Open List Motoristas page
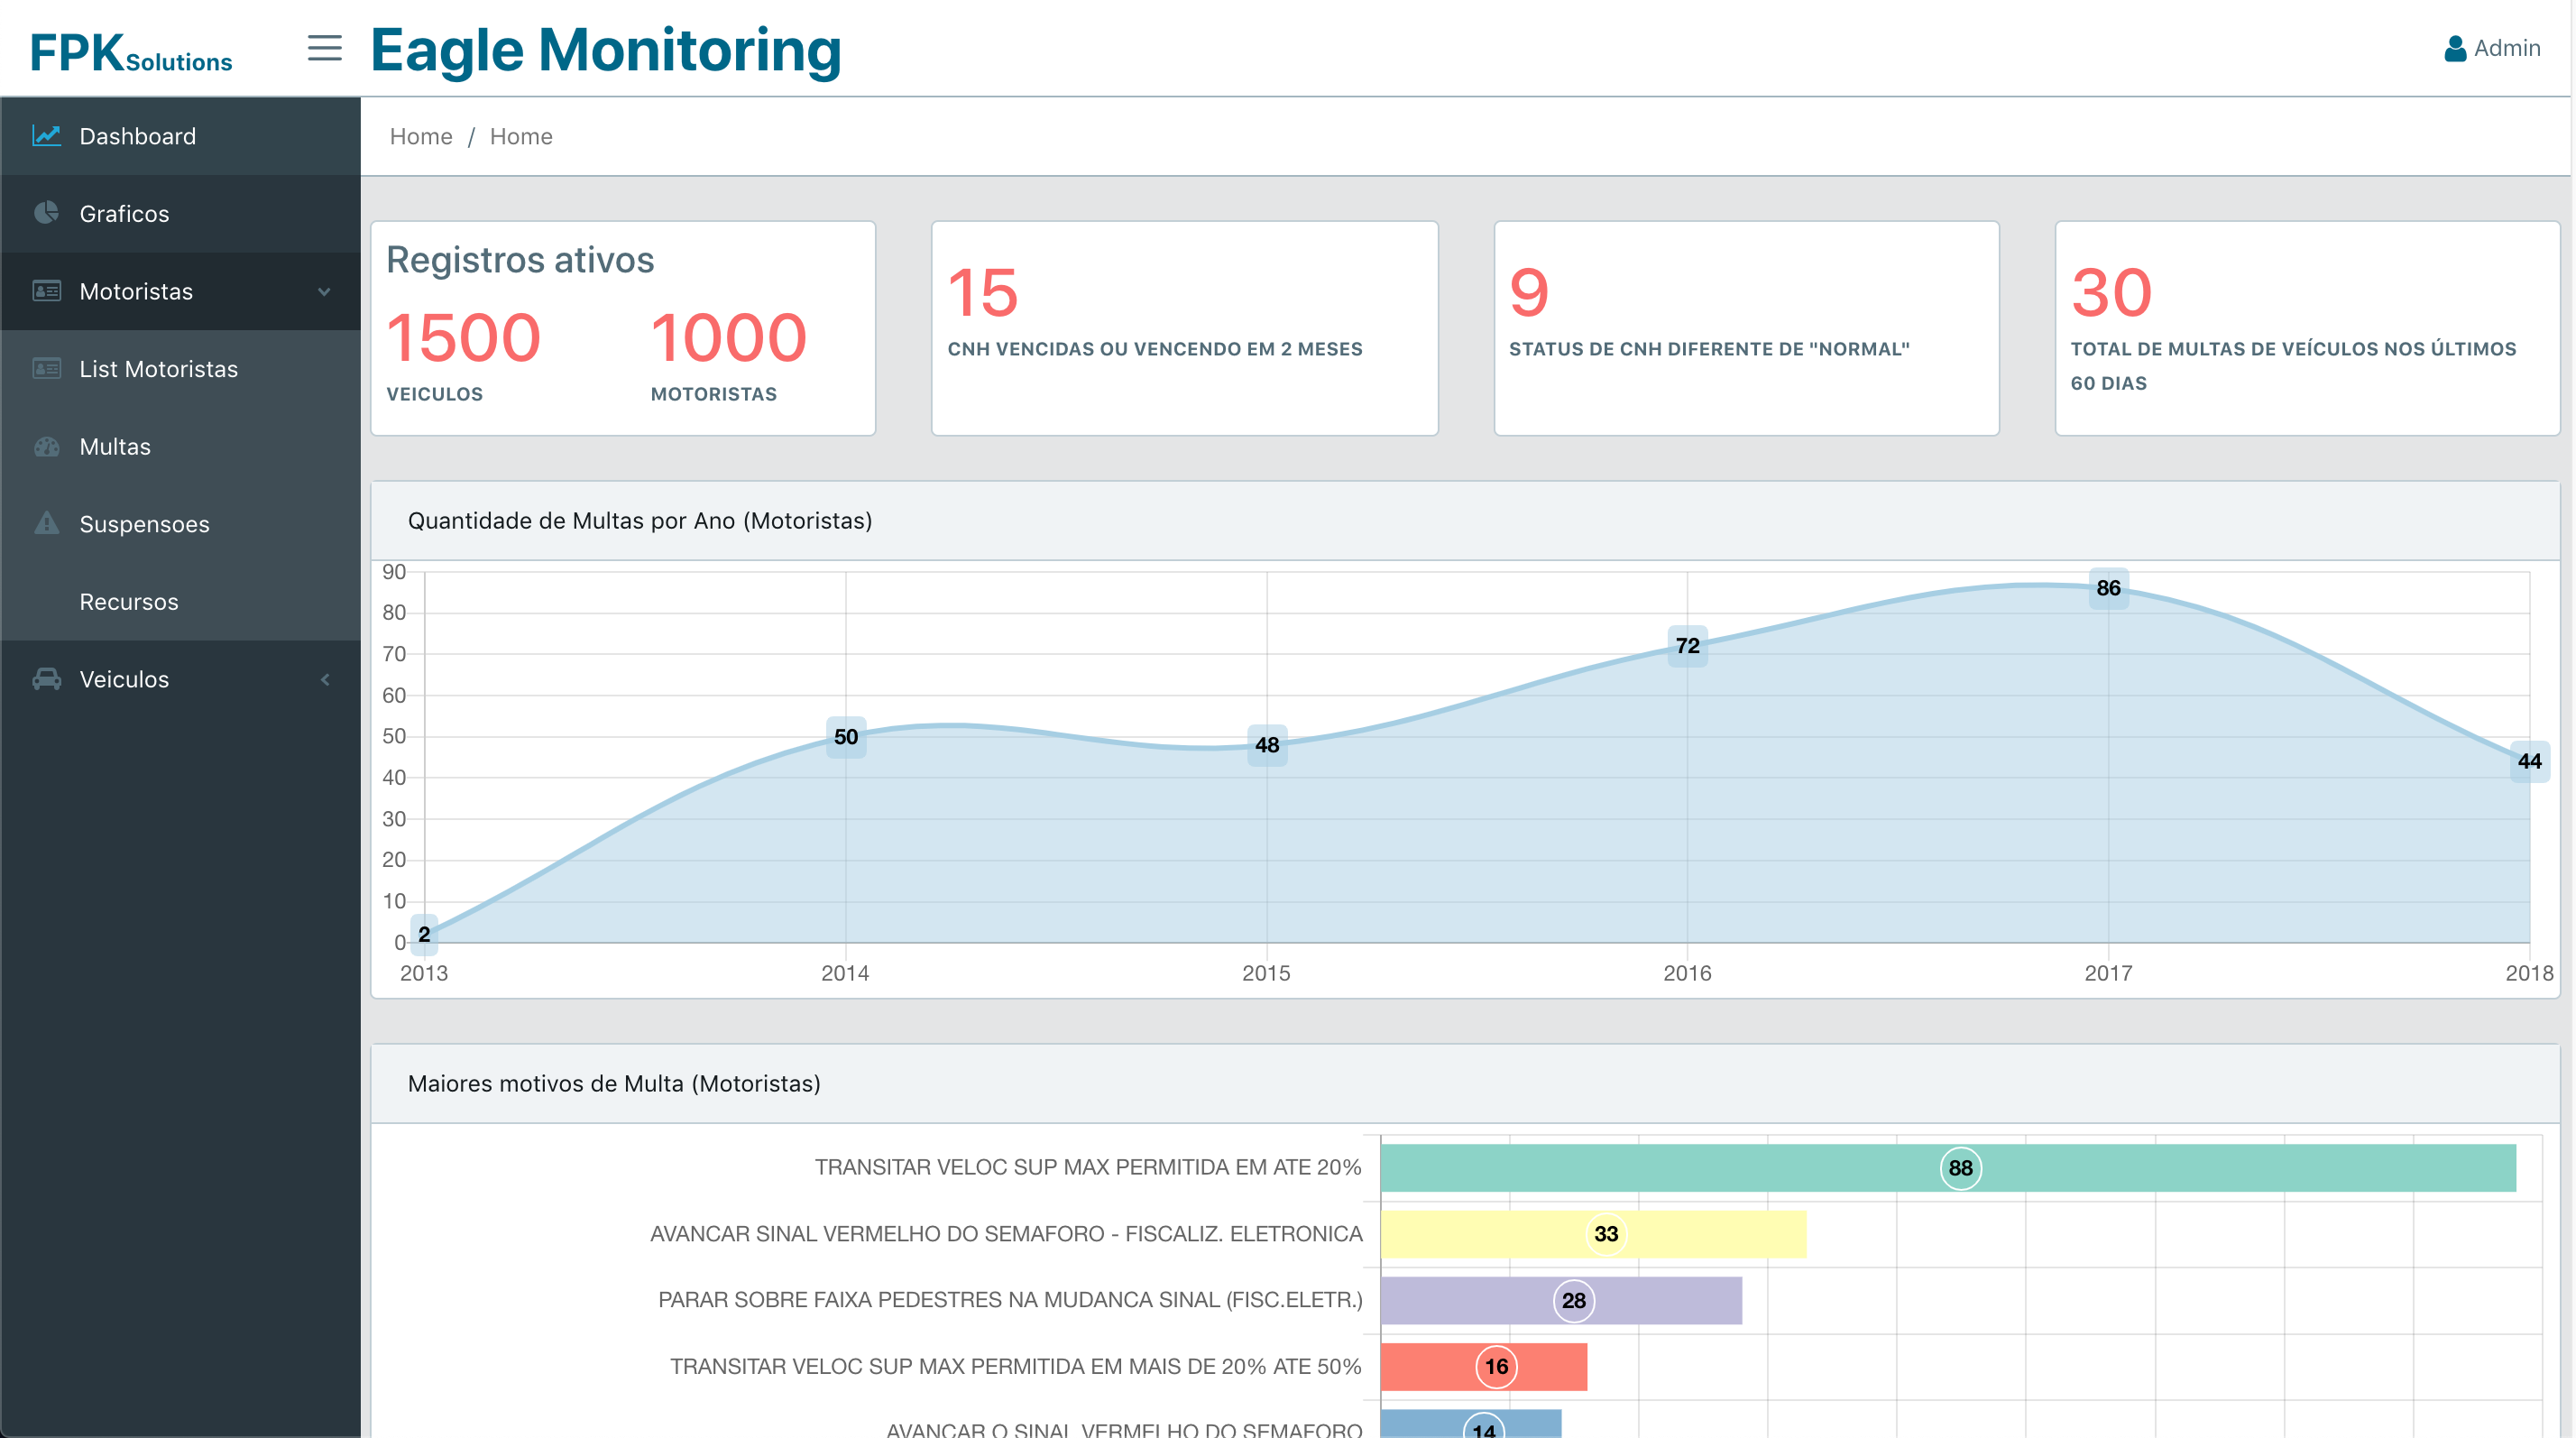This screenshot has height=1438, width=2576. (x=180, y=369)
